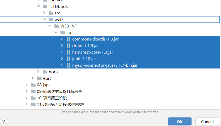
Task: Confirm selection with OK button
Action: (x=180, y=122)
